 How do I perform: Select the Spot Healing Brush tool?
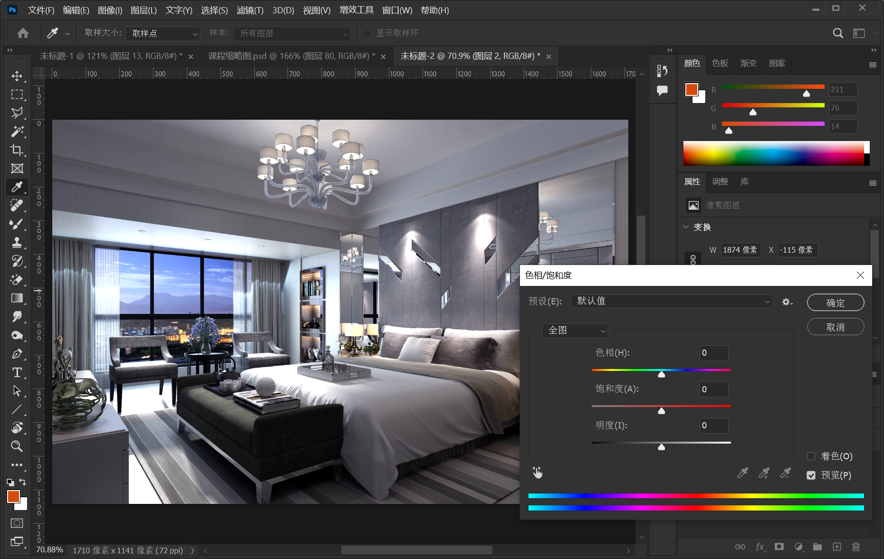click(17, 206)
